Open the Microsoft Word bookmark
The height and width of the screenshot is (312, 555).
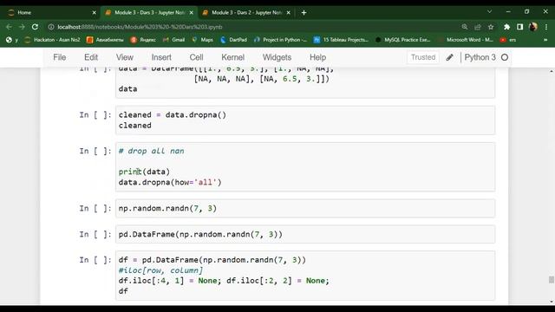pos(465,40)
